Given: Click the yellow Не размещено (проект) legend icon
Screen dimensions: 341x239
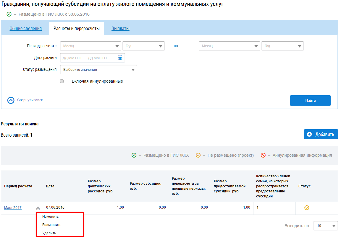Looking at the screenshot, I should click(198, 155).
